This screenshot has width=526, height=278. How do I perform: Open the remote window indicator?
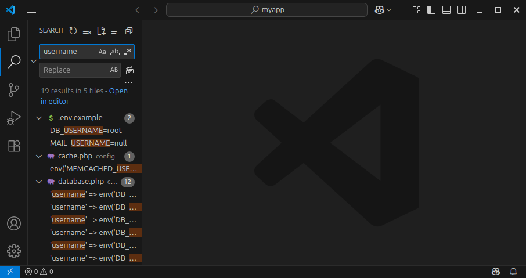pos(10,272)
